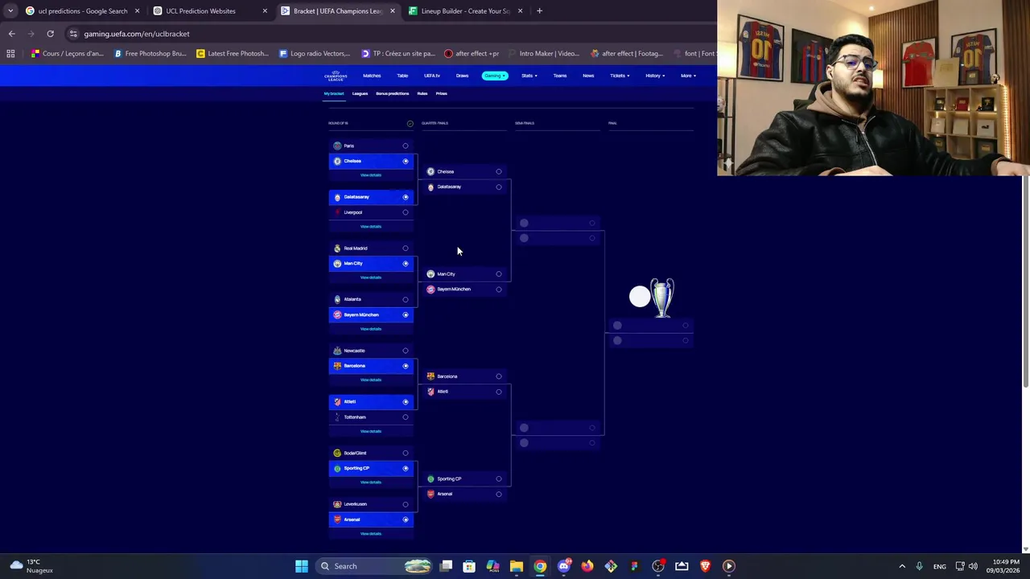Switch to the Bonus predictions tab
The height and width of the screenshot is (579, 1030).
pyautogui.click(x=392, y=94)
